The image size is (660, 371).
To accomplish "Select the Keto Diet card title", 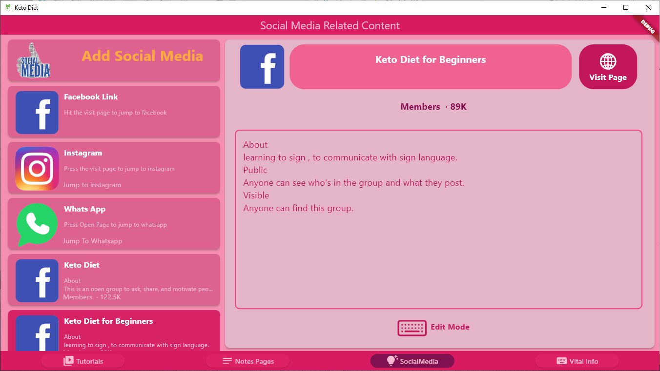I will 82,265.
